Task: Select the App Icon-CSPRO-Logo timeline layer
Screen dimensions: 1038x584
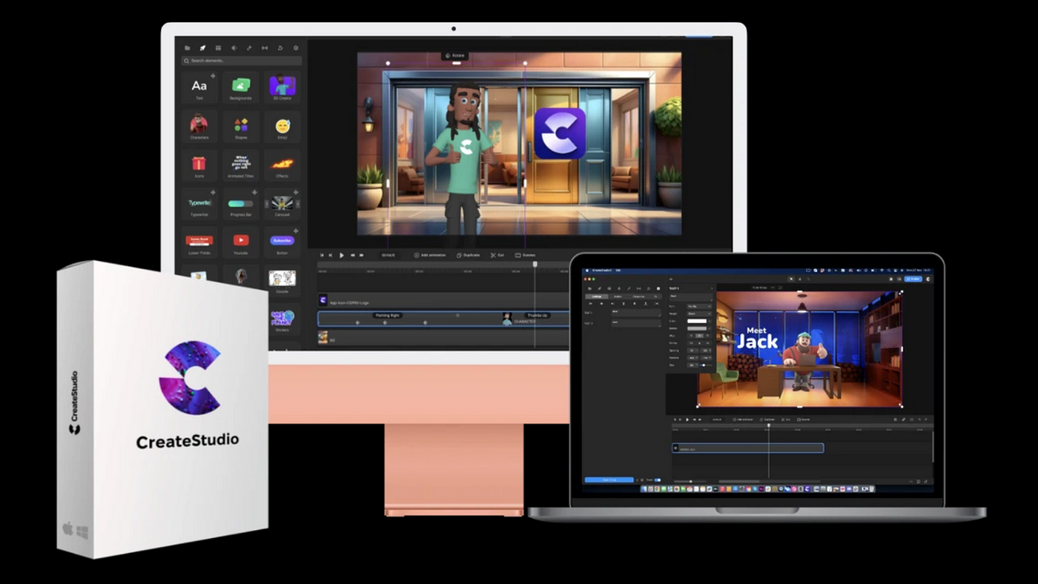Action: [x=443, y=301]
